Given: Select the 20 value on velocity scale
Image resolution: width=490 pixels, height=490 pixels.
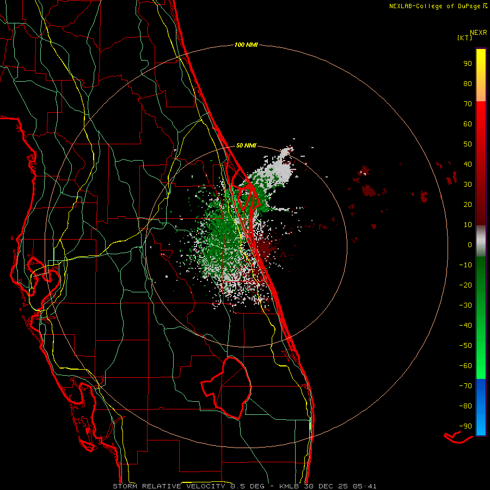Looking at the screenshot, I should [x=468, y=204].
